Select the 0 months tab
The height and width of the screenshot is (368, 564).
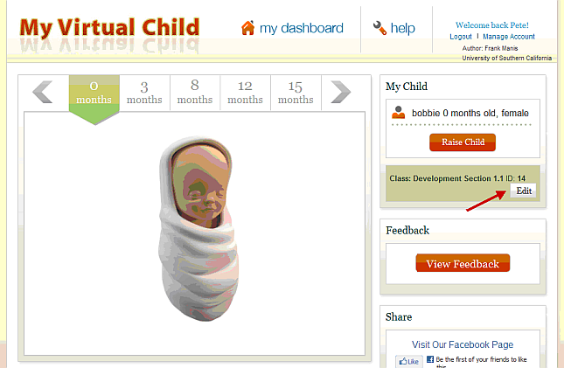94,93
